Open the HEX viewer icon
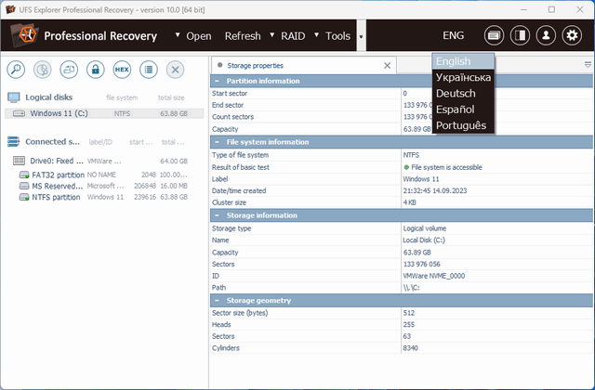The width and height of the screenshot is (595, 390). click(122, 70)
